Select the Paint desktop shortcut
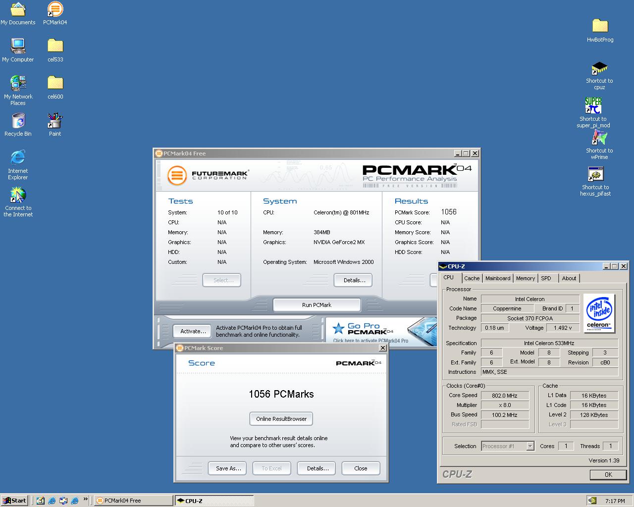The image size is (634, 507). click(55, 125)
